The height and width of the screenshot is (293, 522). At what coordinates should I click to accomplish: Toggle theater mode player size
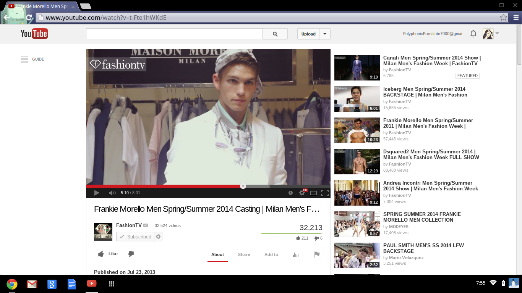click(x=313, y=193)
